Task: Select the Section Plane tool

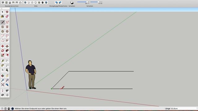Action: [x=7, y=95]
